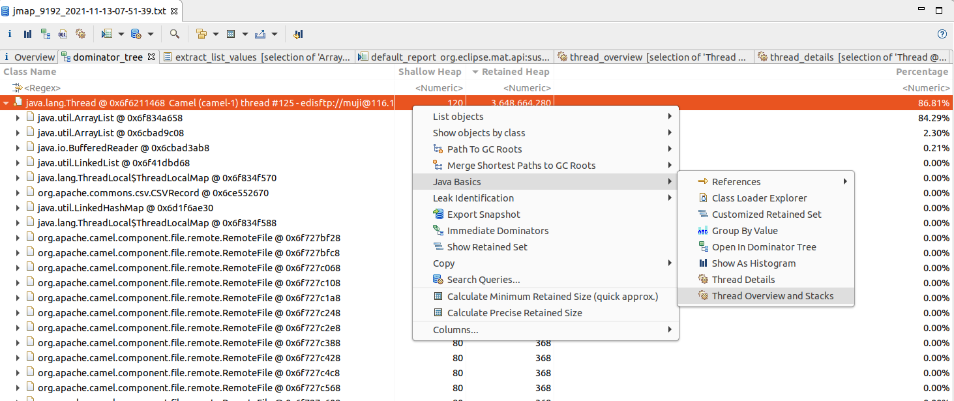This screenshot has width=954, height=401.
Task: Click the Export toolbar icon
Action: point(260,34)
